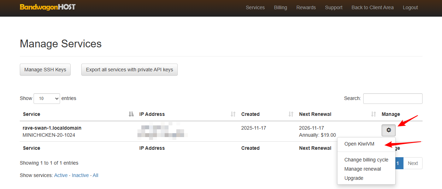
Task: Export all services with private API keys
Action: [129, 70]
